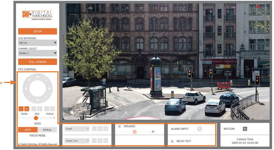
Task: Close iris with the IRIS minus button
Action: click(34, 109)
